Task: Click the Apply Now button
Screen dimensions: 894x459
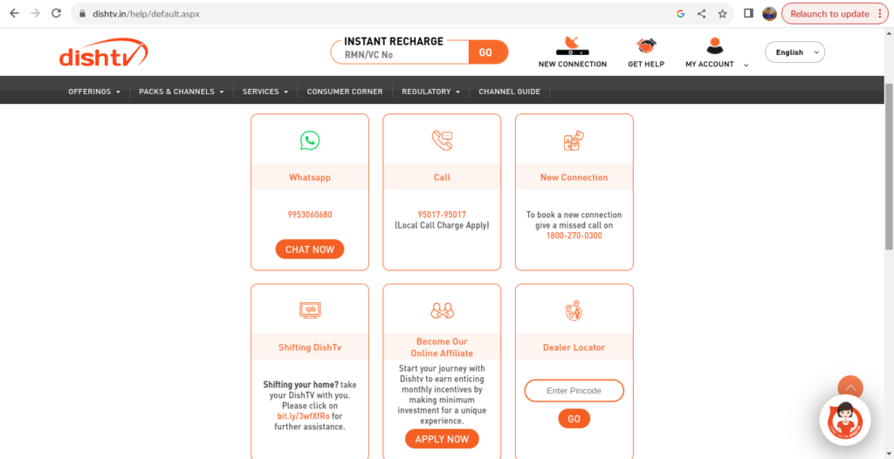Action: tap(442, 439)
